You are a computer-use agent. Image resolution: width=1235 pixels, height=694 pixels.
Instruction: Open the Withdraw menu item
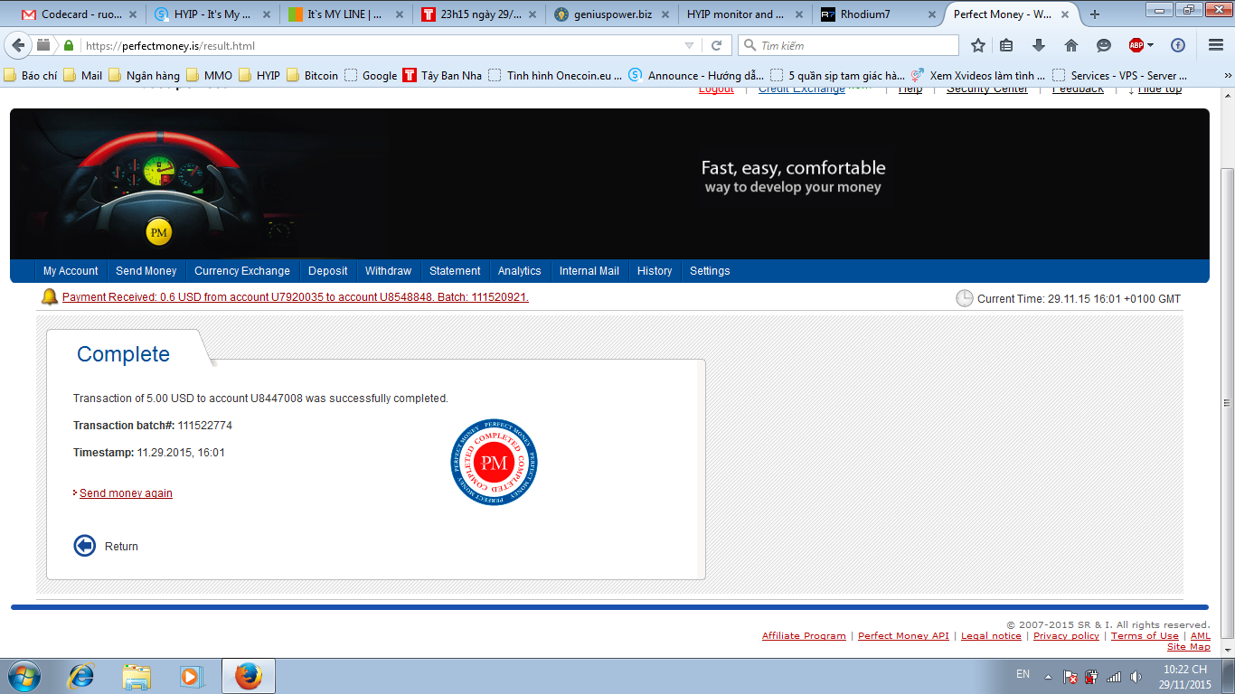pyautogui.click(x=389, y=271)
